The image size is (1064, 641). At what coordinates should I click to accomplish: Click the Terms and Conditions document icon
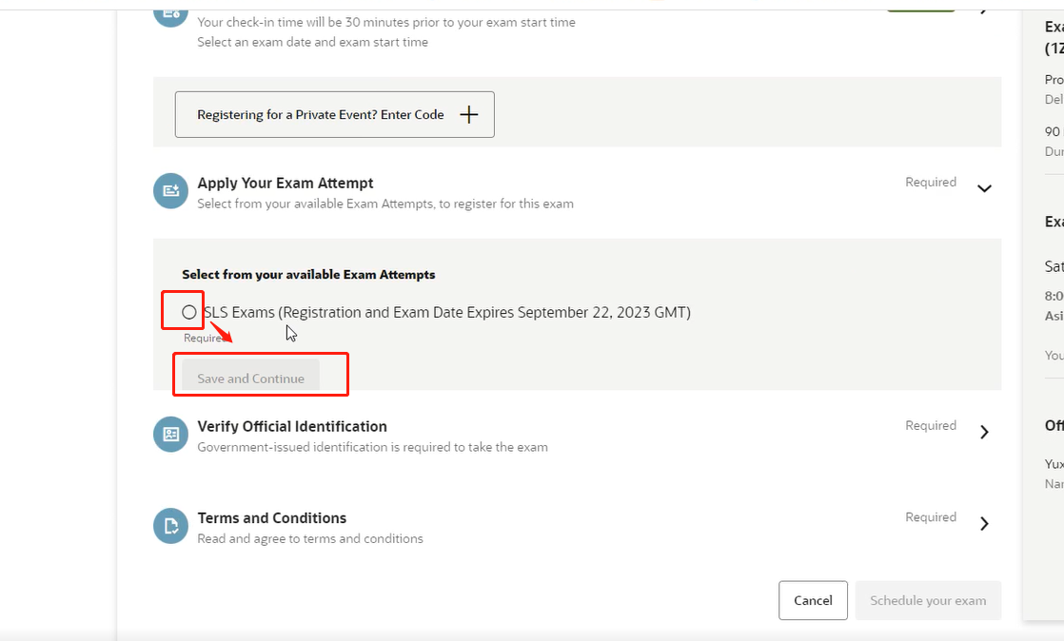click(170, 526)
